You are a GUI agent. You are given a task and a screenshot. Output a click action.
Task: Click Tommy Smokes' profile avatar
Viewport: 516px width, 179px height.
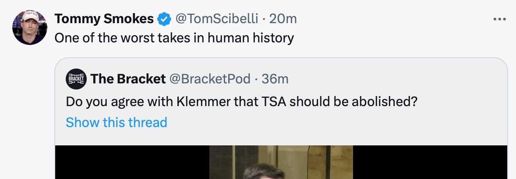pos(29,28)
